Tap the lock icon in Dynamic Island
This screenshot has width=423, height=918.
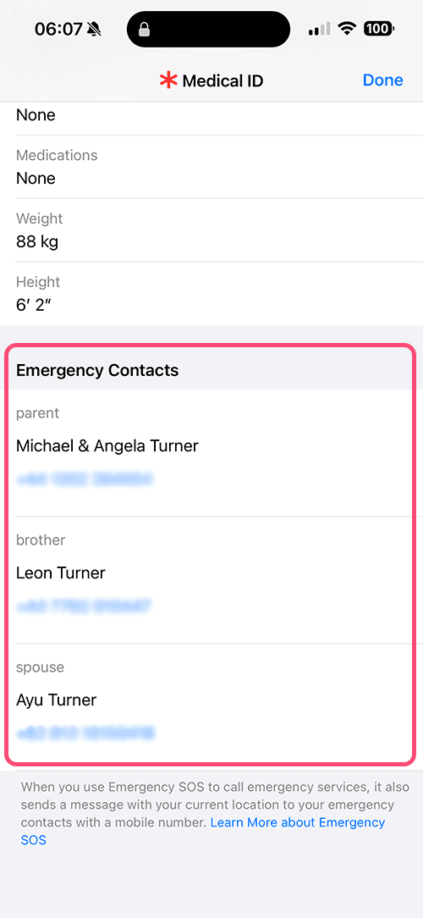click(x=146, y=30)
